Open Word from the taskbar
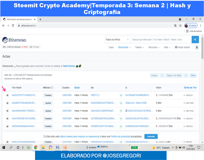Image resolution: width=204 pixels, height=160 pixels. click(x=58, y=148)
